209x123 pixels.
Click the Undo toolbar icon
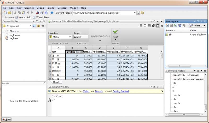(28, 13)
